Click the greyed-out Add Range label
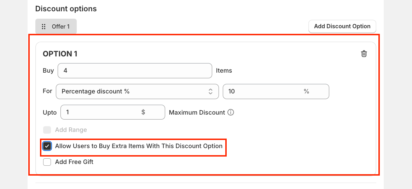412x189 pixels. 71,130
